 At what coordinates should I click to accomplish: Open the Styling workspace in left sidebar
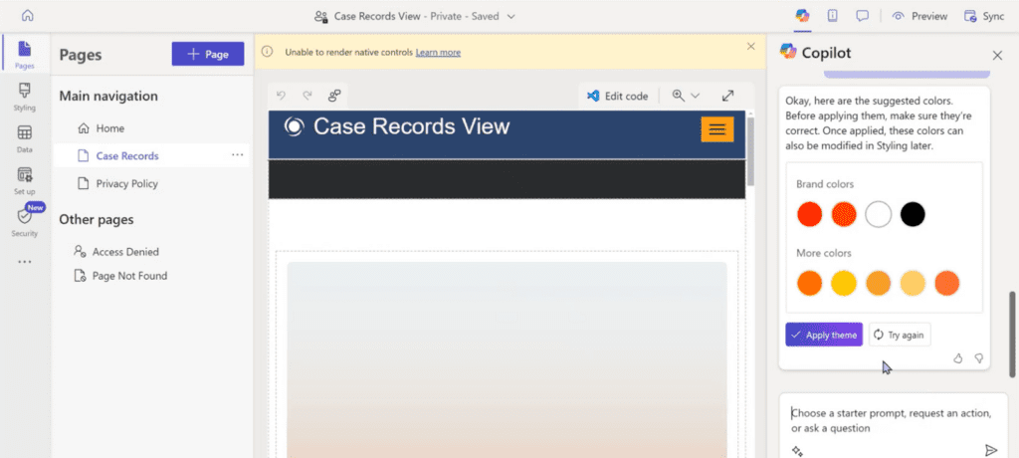[x=25, y=97]
